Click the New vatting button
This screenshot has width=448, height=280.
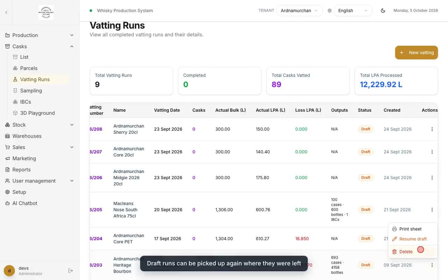(x=416, y=52)
